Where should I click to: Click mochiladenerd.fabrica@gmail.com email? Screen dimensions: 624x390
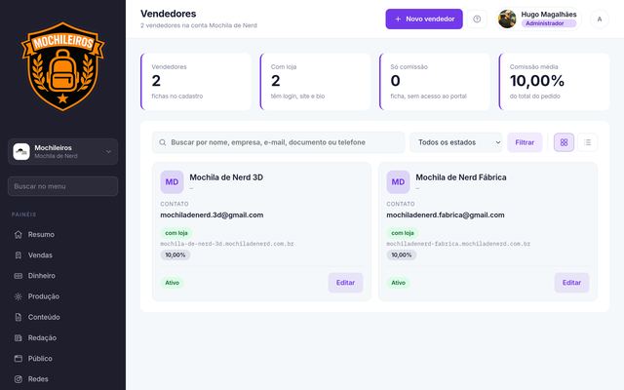point(446,214)
